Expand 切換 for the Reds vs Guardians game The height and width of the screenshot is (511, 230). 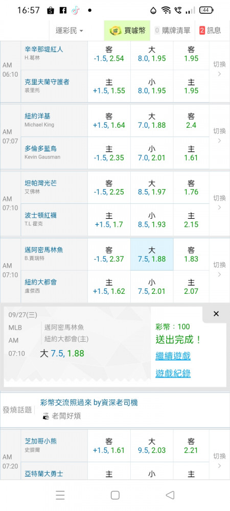[219, 69]
